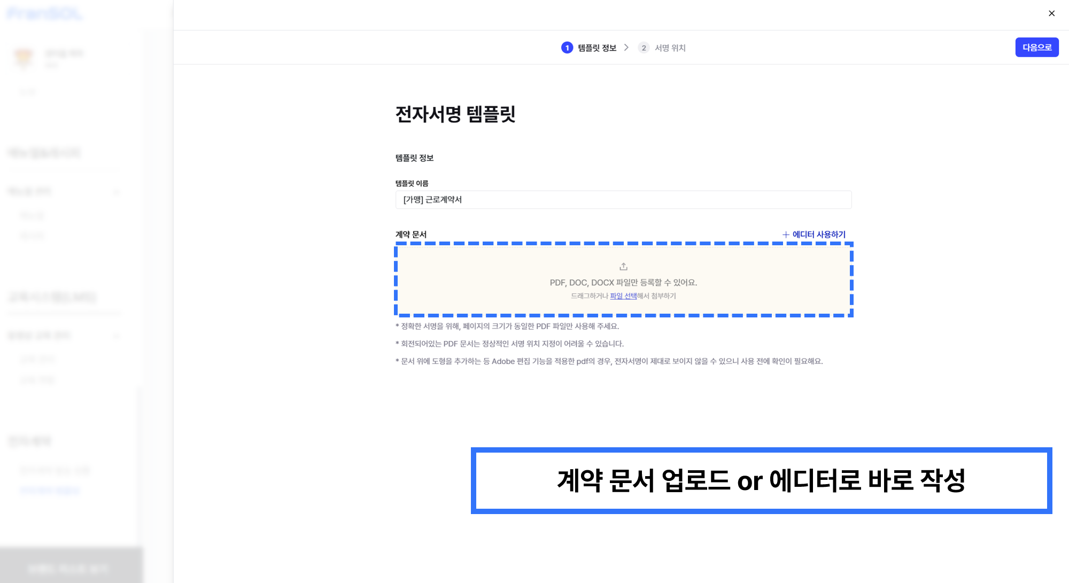Select the 템플릿 정보 step label
This screenshot has height=583, width=1069.
[597, 48]
